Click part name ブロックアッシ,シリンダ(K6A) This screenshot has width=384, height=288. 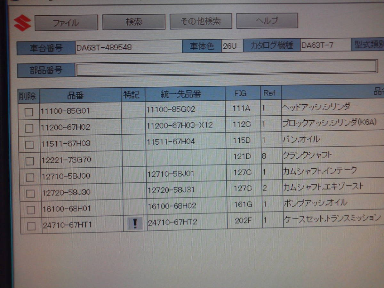330,123
